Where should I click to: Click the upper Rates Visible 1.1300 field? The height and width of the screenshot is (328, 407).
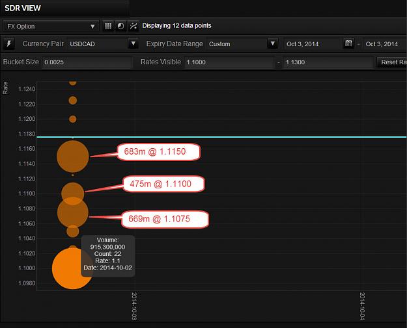coord(328,62)
